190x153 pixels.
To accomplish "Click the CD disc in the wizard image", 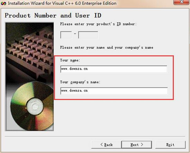I will (32, 106).
